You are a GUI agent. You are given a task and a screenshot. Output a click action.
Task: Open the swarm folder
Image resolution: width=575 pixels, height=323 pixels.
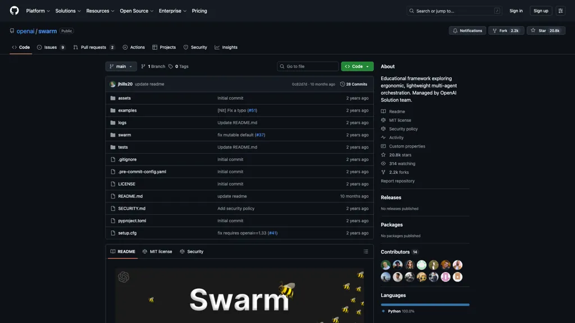(x=125, y=135)
